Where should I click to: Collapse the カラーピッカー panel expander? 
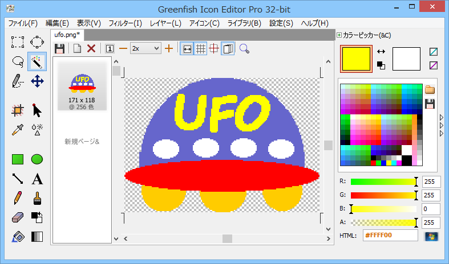coord(339,35)
